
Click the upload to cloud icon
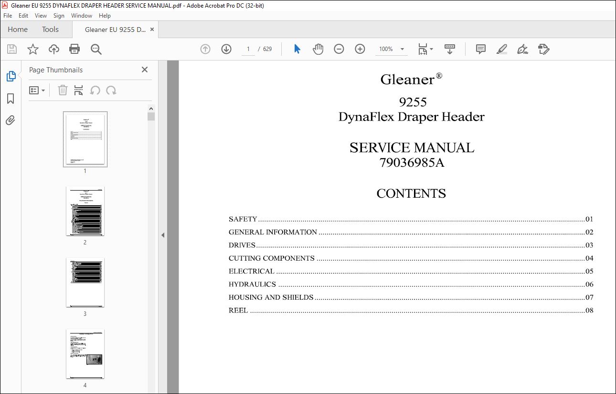pos(54,49)
